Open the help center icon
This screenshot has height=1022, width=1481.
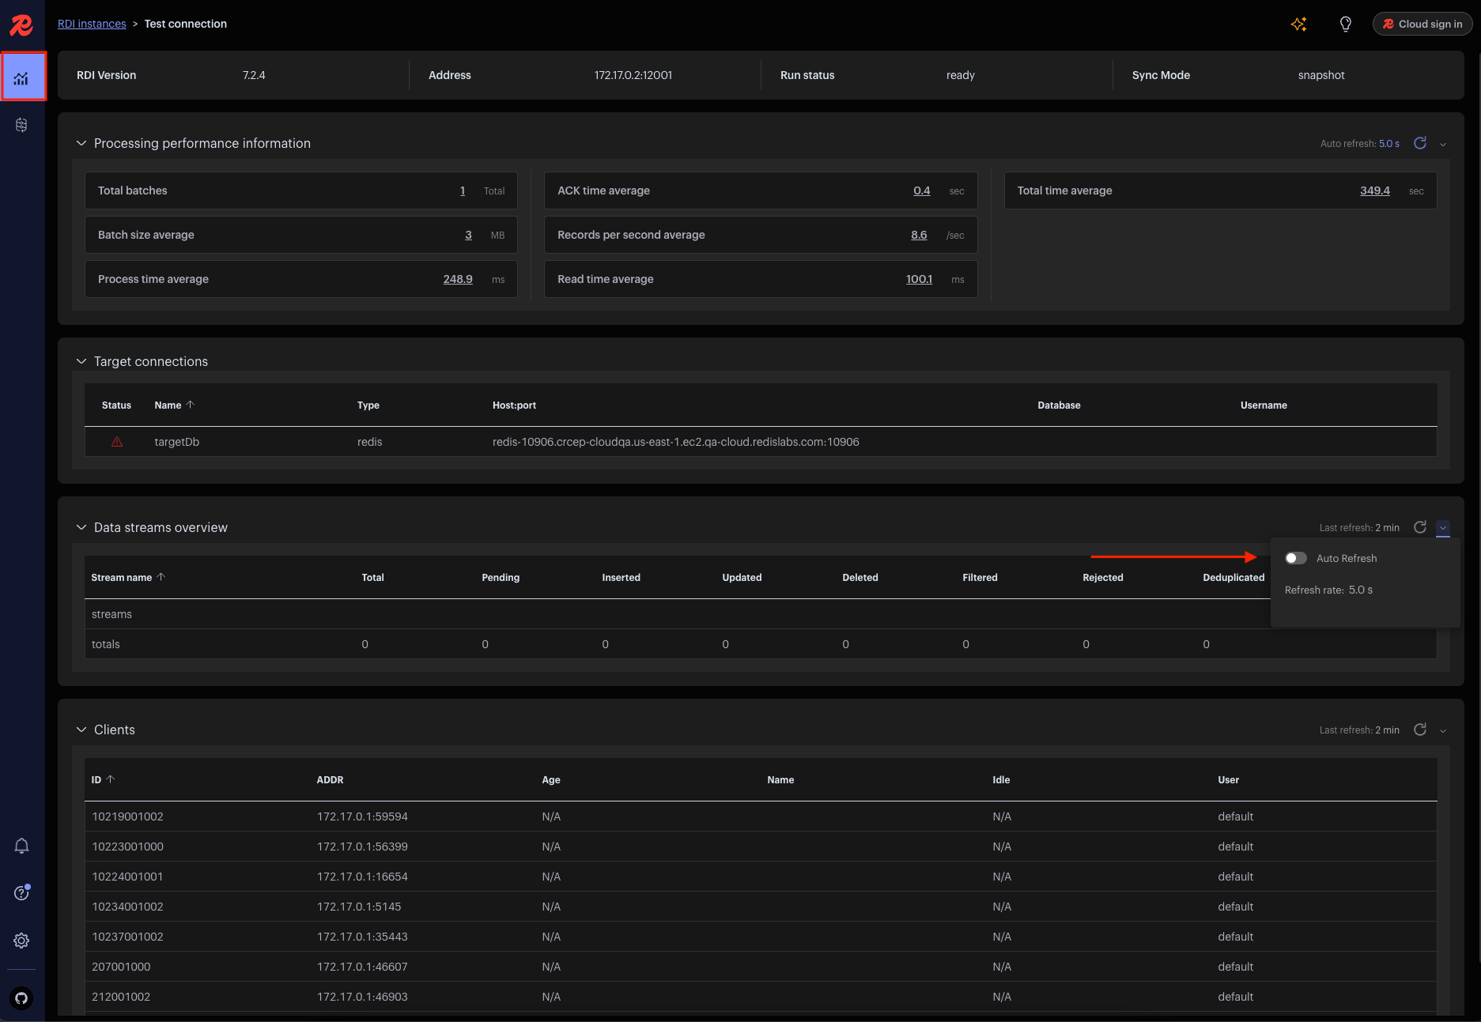(21, 892)
